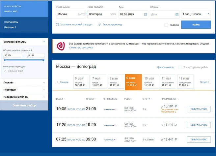Viewport: 216px width, 156px height.
Task: Click the Туда date field 09.05.2025
Action: [x=133, y=14]
